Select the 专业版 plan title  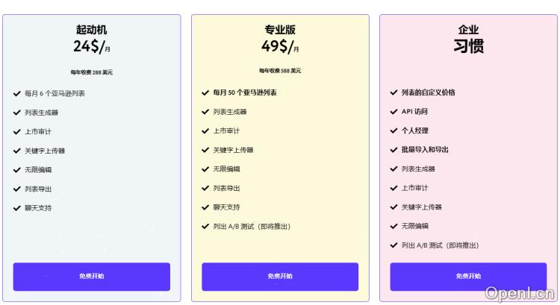(x=280, y=30)
